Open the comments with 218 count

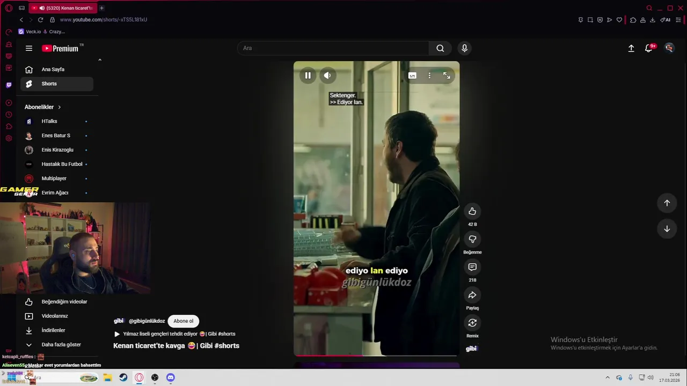click(x=472, y=267)
